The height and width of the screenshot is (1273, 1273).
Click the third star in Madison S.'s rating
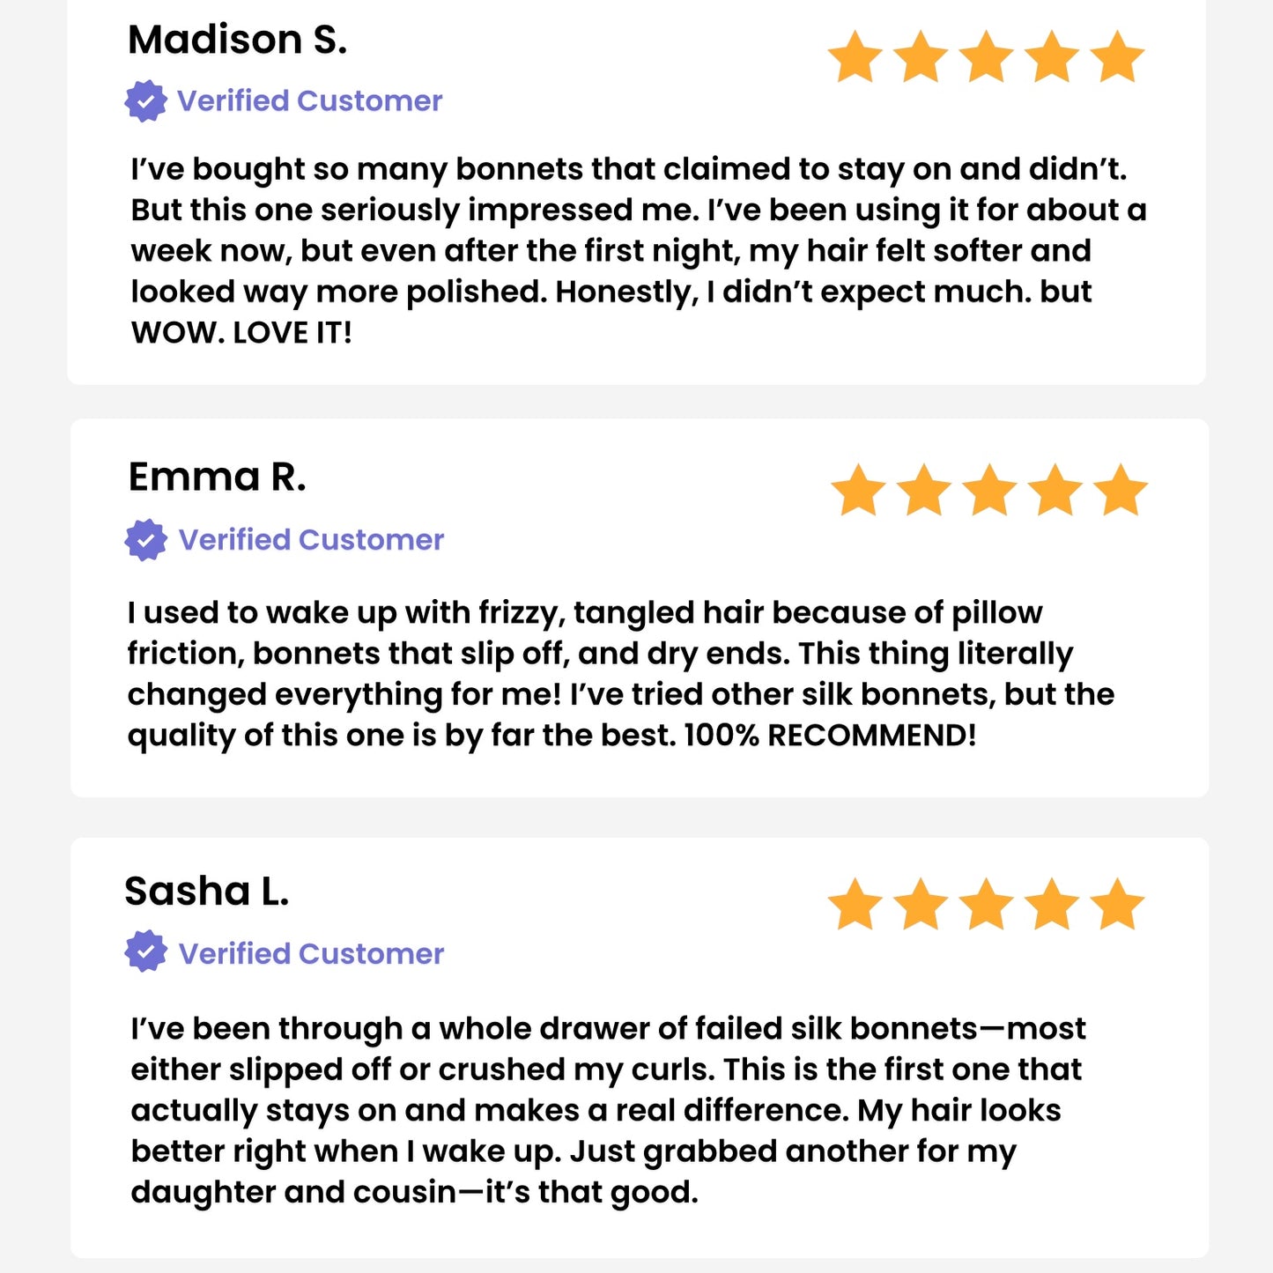pos(986,57)
